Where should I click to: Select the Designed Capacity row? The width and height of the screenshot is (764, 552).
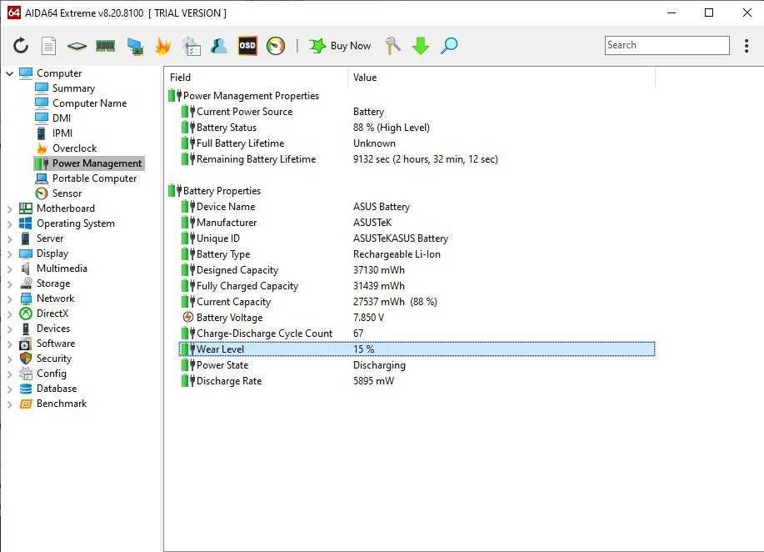tap(417, 270)
